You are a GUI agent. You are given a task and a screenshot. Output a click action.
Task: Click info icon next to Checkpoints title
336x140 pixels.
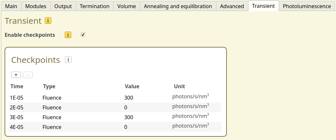coord(68,60)
